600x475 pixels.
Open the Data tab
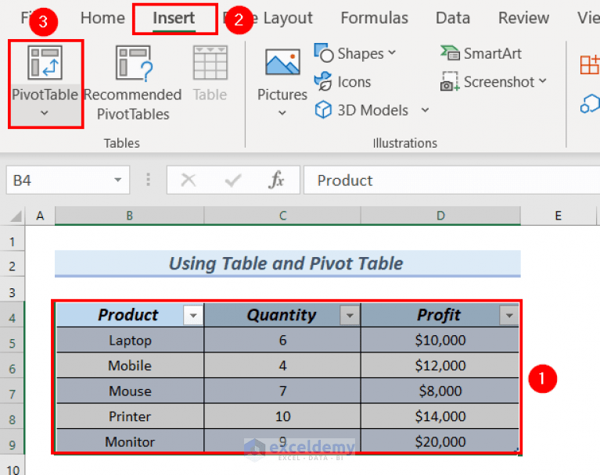pos(453,18)
